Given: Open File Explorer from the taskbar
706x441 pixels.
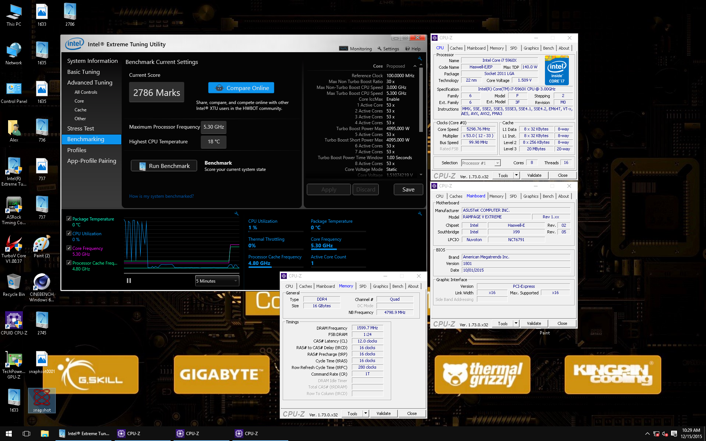Looking at the screenshot, I should click(x=44, y=434).
